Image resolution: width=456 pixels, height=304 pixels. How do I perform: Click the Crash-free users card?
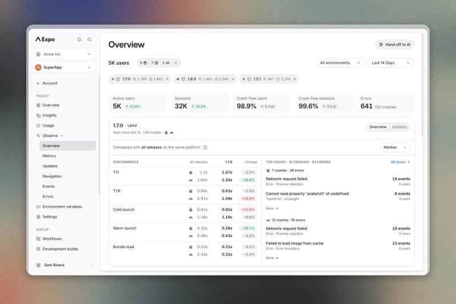pos(262,103)
